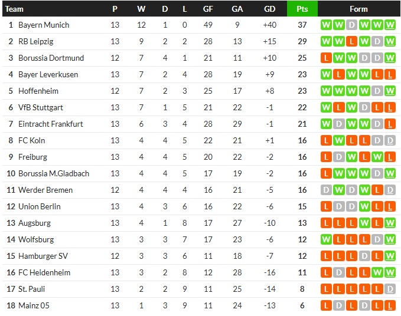Viewport: 401px width, 316px height.
Task: Click the loss badge in RB Leipzig's form
Action: tap(352, 41)
